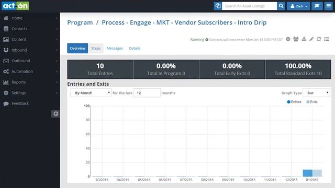The width and height of the screenshot is (335, 188).
Task: Expand the Inbound menu chevron
Action: click(x=57, y=50)
